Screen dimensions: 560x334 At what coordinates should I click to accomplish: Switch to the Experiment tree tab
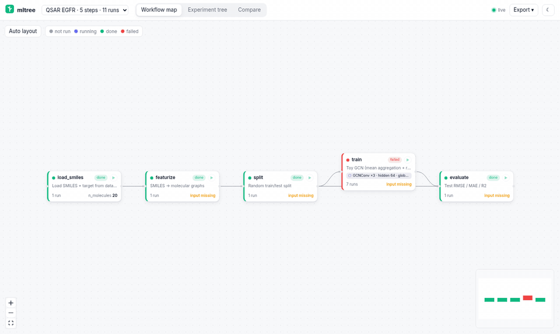tap(208, 10)
